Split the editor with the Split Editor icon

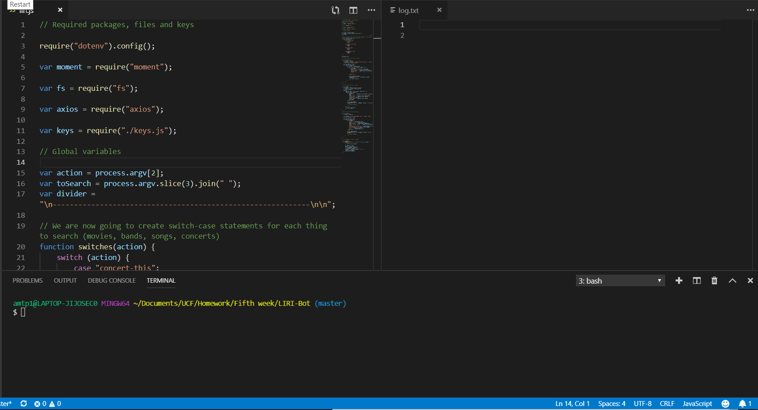(353, 10)
